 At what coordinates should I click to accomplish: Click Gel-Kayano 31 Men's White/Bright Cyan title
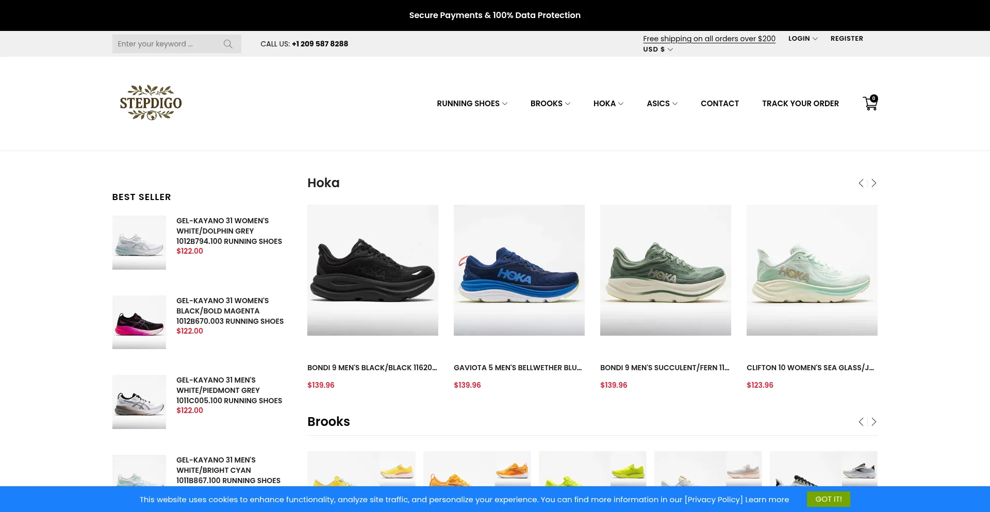(228, 470)
